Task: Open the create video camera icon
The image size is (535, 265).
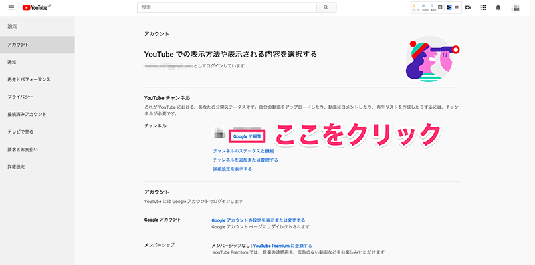Action: (468, 7)
